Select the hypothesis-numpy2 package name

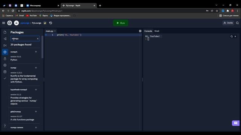click(19, 90)
